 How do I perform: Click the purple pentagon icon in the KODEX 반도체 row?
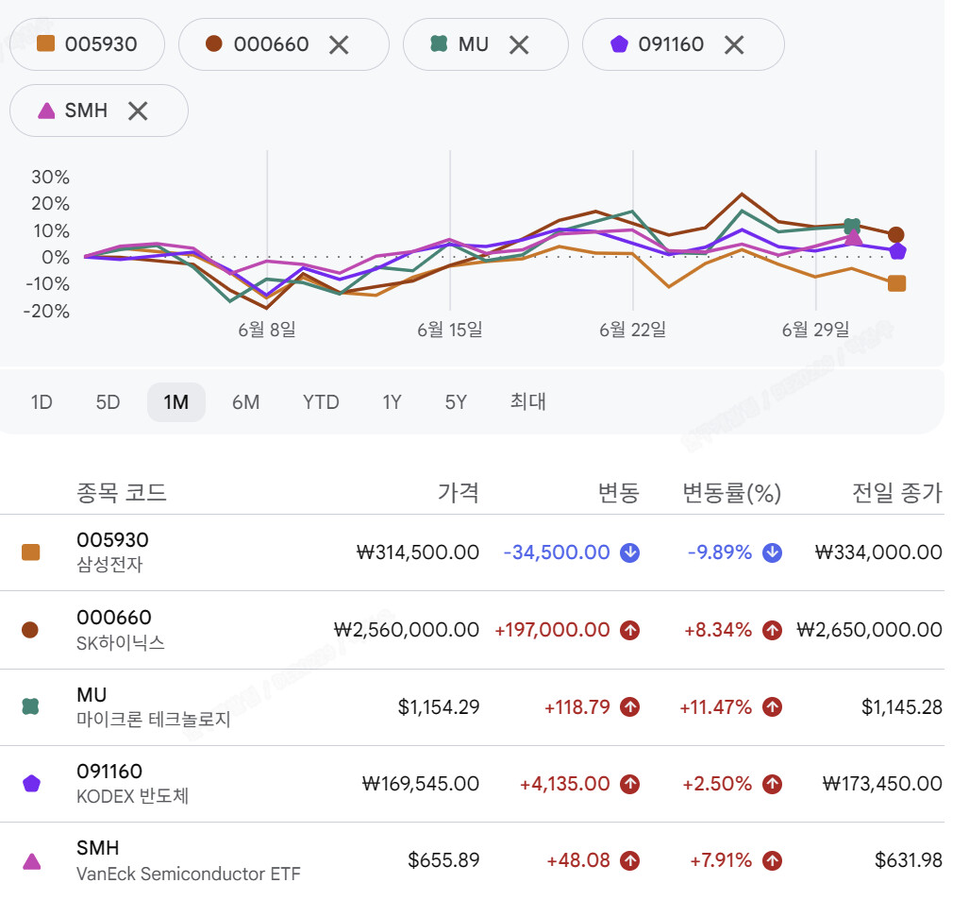(x=31, y=784)
